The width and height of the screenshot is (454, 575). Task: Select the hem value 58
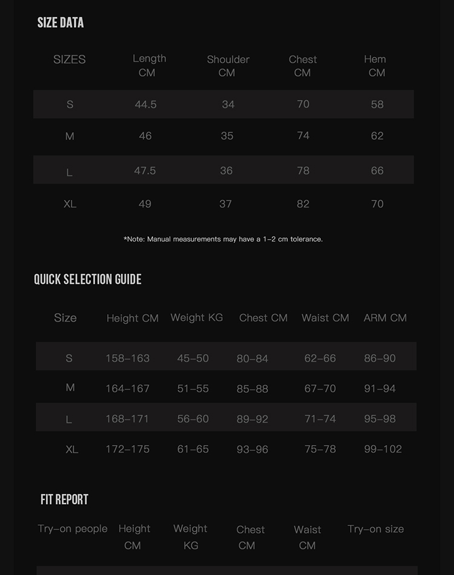[x=377, y=105]
